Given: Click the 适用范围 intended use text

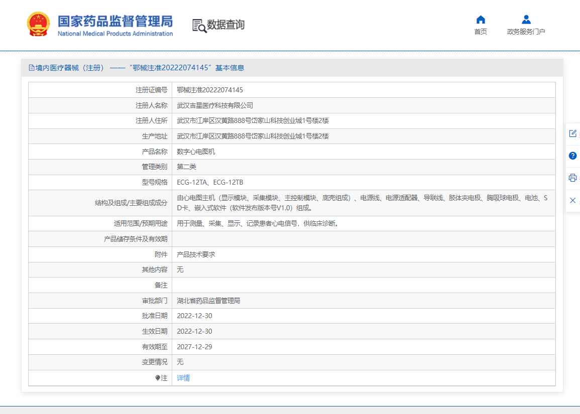Looking at the screenshot, I should pyautogui.click(x=258, y=223).
